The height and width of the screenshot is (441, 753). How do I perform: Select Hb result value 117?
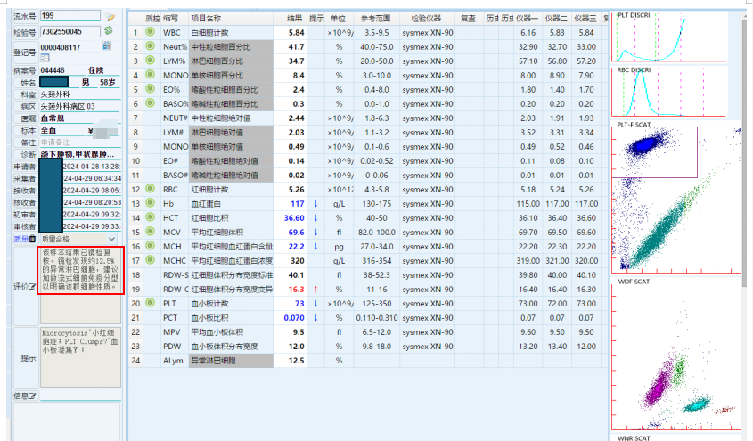point(298,203)
